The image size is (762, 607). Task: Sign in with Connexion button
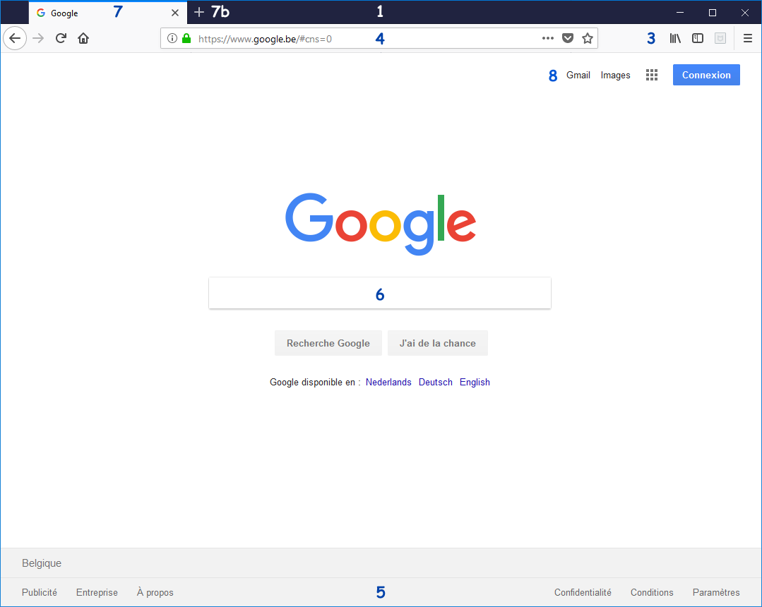point(706,75)
